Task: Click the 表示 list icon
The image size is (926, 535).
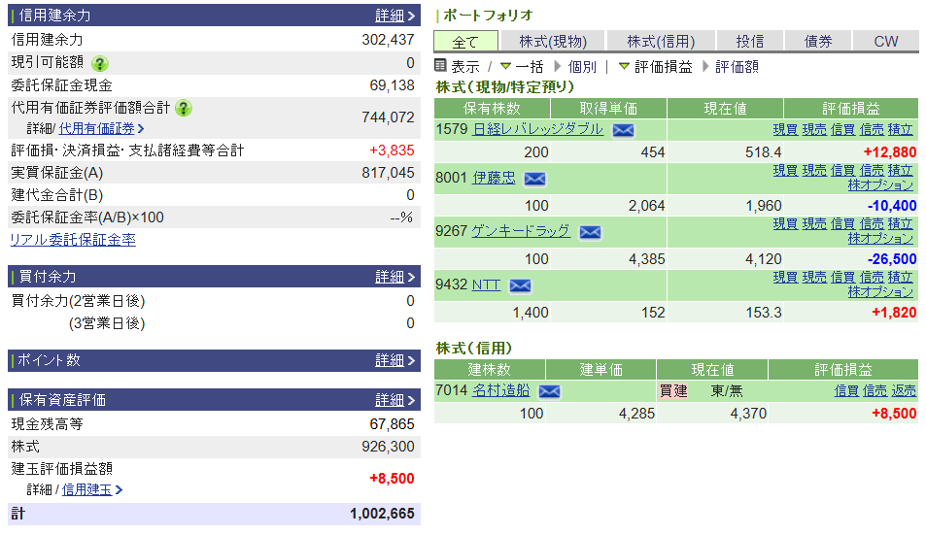Action: (440, 66)
